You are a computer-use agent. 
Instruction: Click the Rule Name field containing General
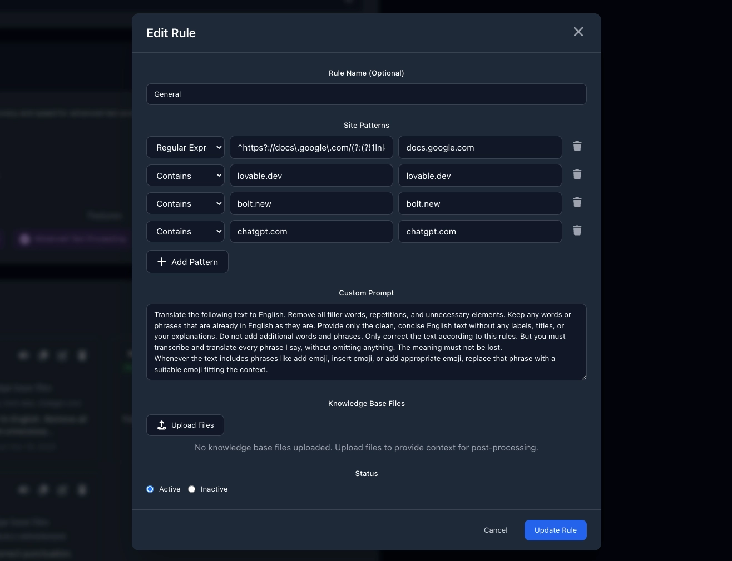[x=366, y=94]
